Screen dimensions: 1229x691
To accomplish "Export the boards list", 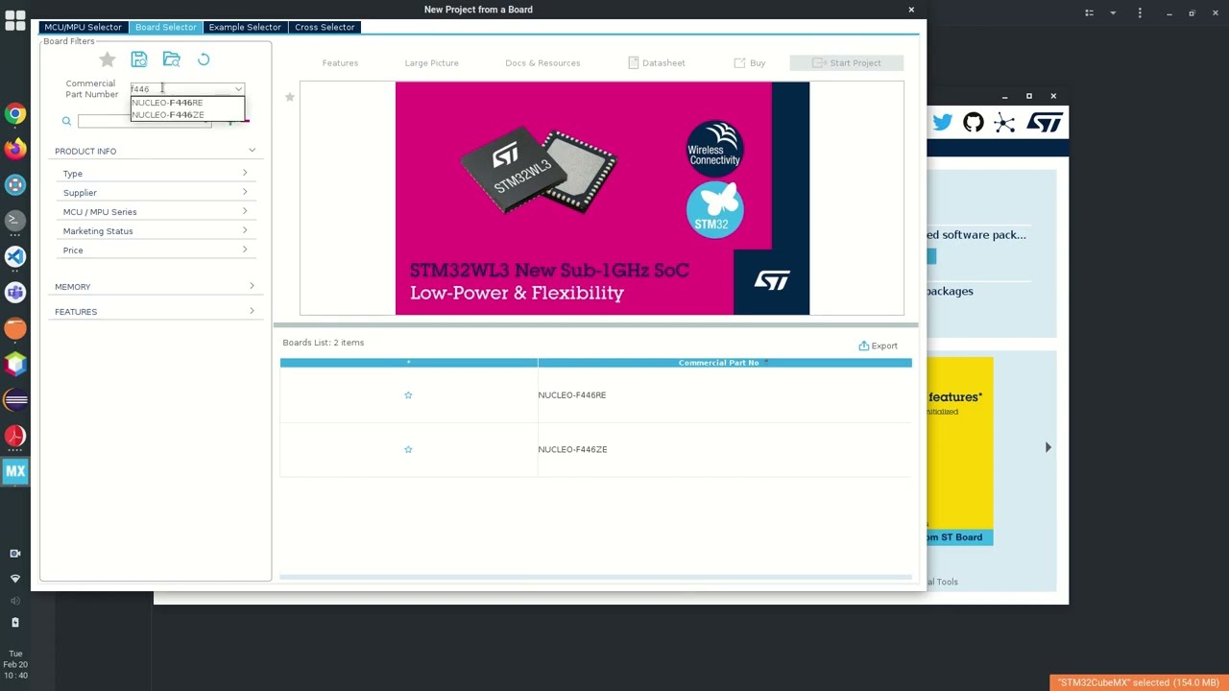I will (x=878, y=345).
